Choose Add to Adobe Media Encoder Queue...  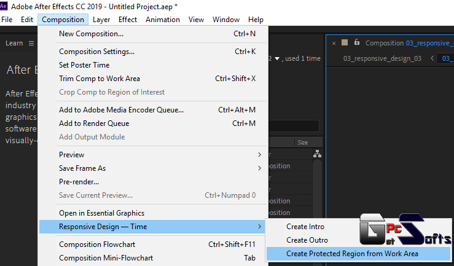(153, 110)
